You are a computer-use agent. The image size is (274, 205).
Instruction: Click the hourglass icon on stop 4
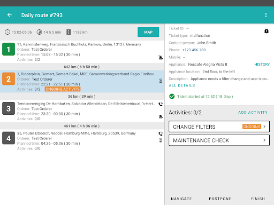[x=161, y=140]
